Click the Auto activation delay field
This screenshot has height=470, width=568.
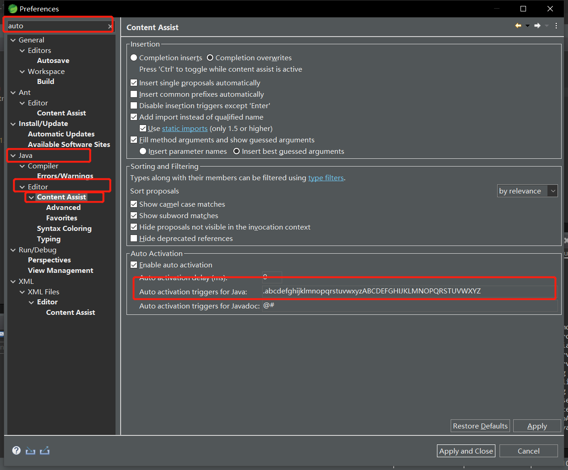tap(272, 277)
